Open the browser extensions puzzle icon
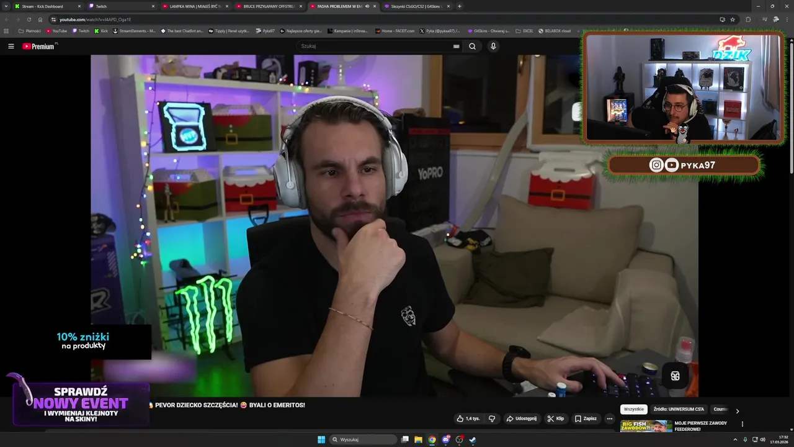794x447 pixels. point(748,19)
